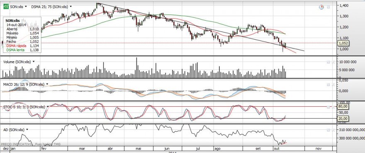The height and width of the screenshot is (153, 365).
Task: Open the Volume (SON:xlis) dropdown
Action: (x=34, y=62)
